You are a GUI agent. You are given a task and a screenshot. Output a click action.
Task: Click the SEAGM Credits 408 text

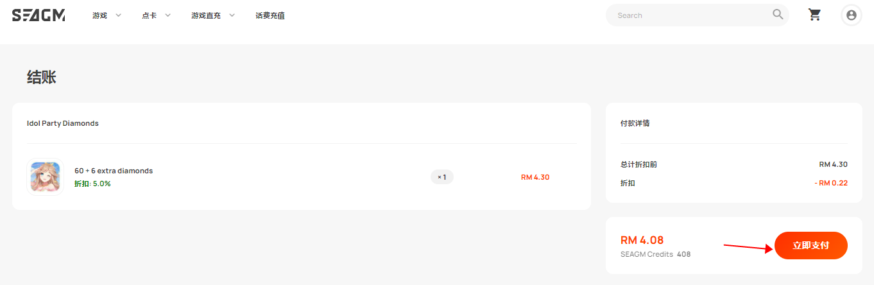click(x=655, y=254)
